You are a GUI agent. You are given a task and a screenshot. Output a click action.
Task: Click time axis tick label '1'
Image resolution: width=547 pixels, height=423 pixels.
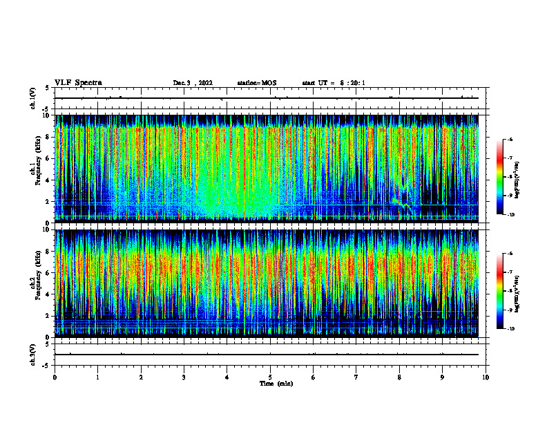pos(98,377)
